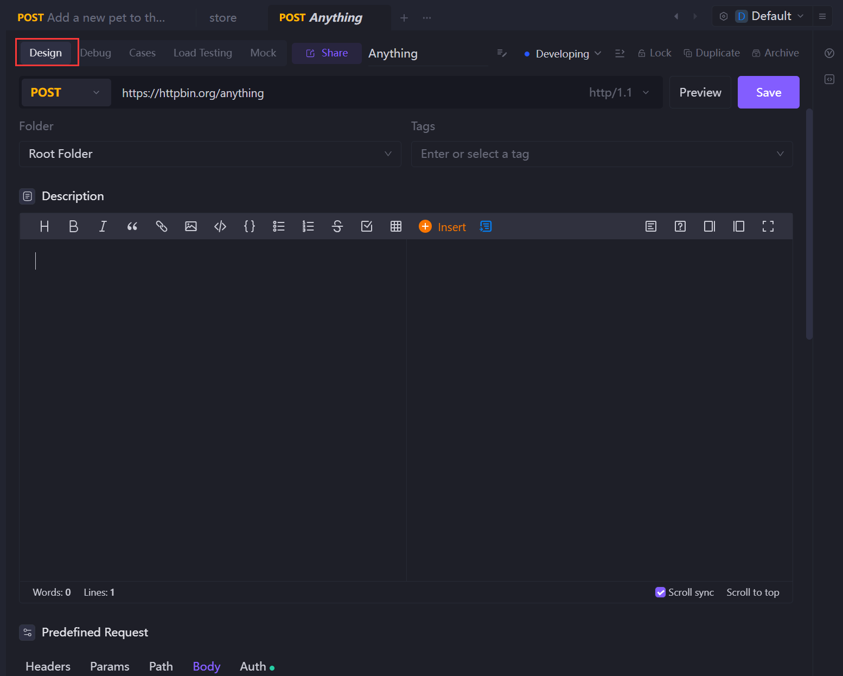843x676 pixels.
Task: Click the Preview button
Action: (x=700, y=92)
